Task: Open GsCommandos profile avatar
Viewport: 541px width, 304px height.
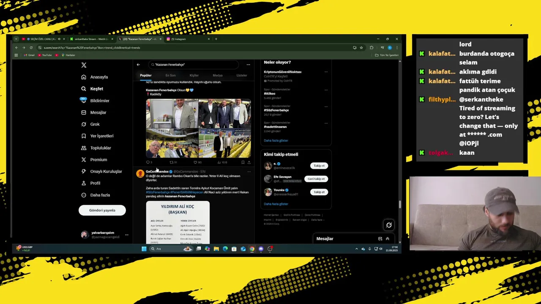Action: [x=140, y=173]
